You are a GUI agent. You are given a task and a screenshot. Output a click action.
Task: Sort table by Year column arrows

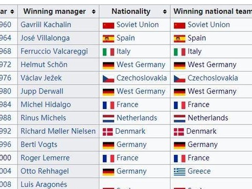click(x=12, y=11)
